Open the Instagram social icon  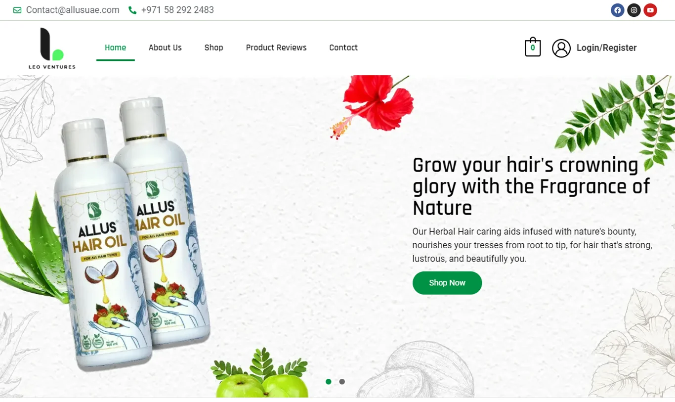(x=634, y=10)
